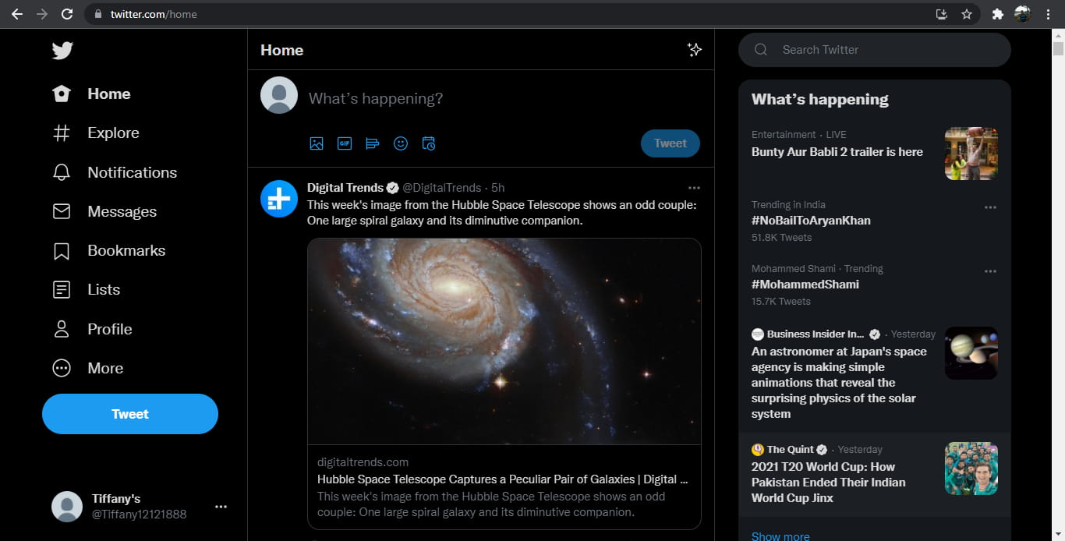Click the Search Twitter field
The image size is (1065, 541).
(875, 50)
